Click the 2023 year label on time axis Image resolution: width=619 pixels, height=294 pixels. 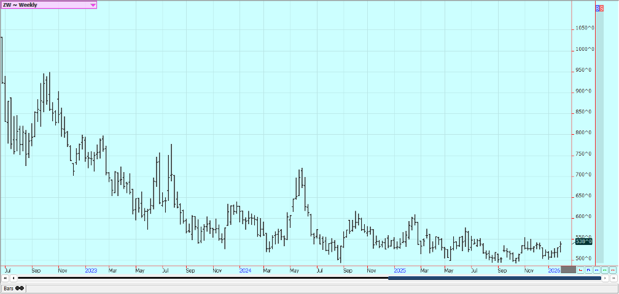tap(91, 269)
